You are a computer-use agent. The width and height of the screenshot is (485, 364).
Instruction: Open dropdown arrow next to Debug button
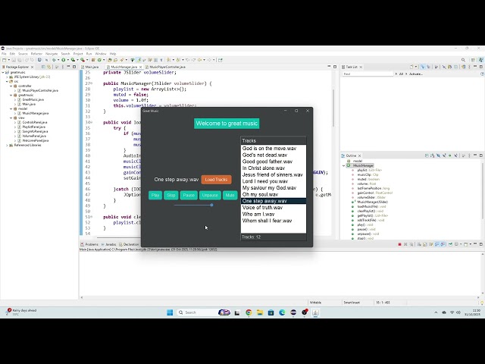(58, 60)
